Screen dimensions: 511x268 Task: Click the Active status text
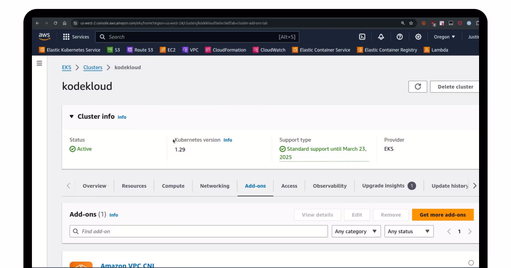84,149
